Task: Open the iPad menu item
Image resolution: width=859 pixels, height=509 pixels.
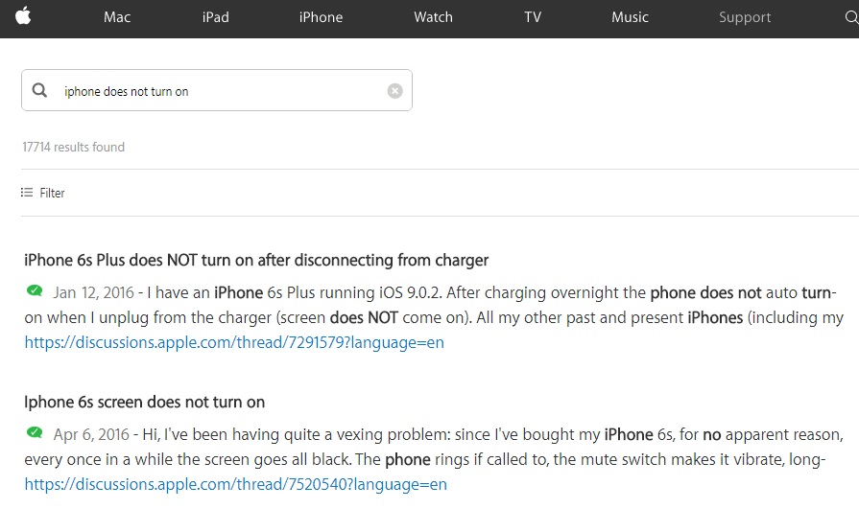Action: (x=216, y=17)
